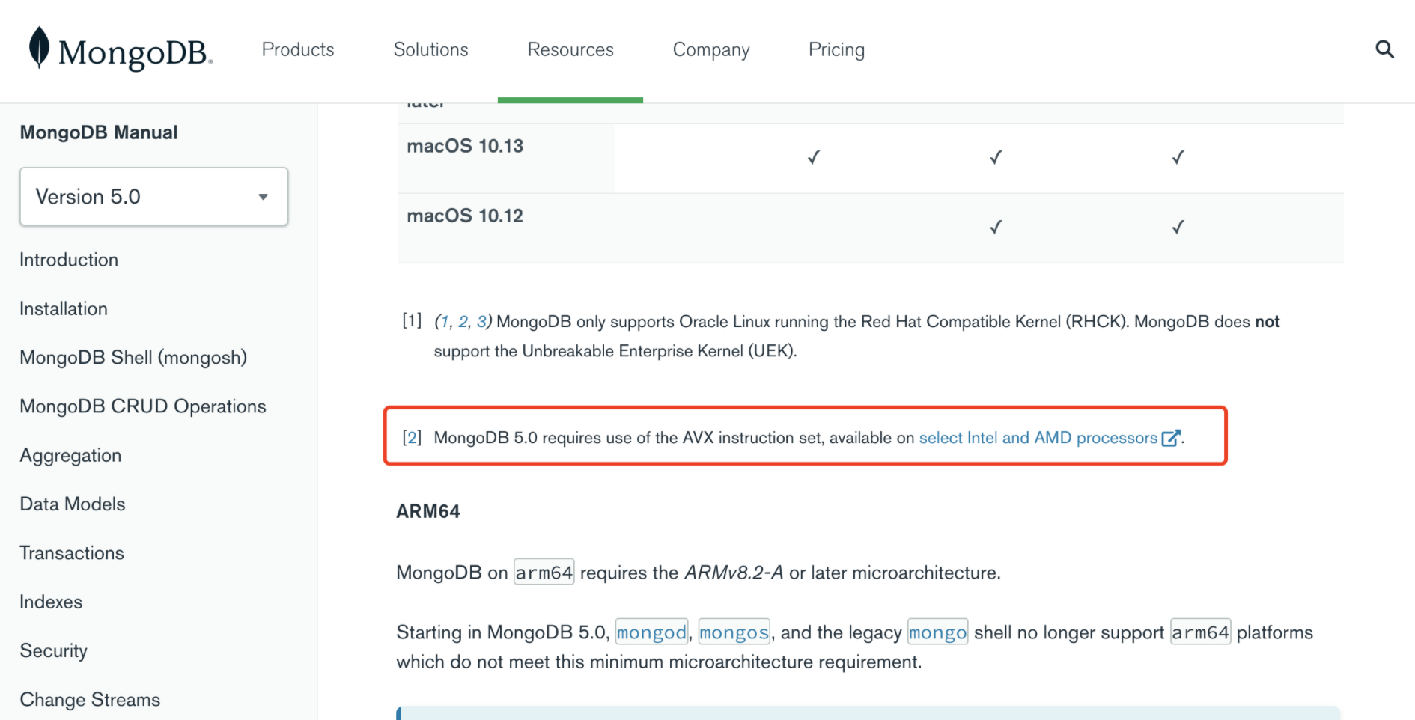
Task: Go to Introduction in the sidebar
Action: 69,260
